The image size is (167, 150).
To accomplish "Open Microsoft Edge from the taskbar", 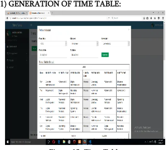I will [59, 142].
